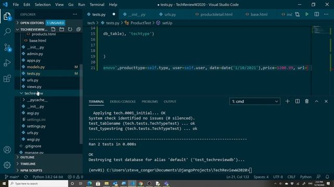Click UTF-8 encoding in status bar
The image size is (334, 187).
tap(278, 177)
